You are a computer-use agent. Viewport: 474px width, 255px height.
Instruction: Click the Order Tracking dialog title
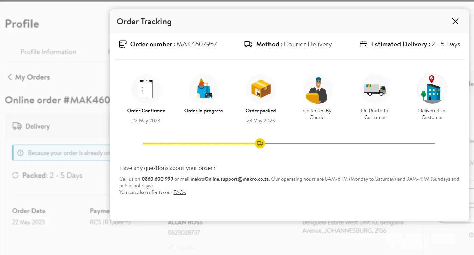coord(144,22)
